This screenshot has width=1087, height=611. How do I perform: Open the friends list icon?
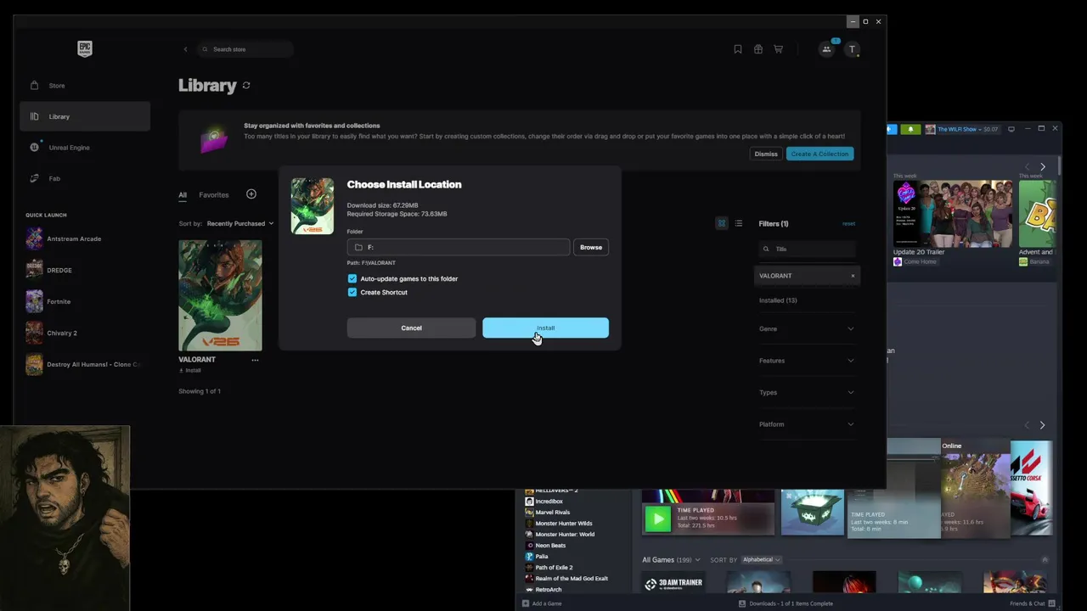(826, 49)
